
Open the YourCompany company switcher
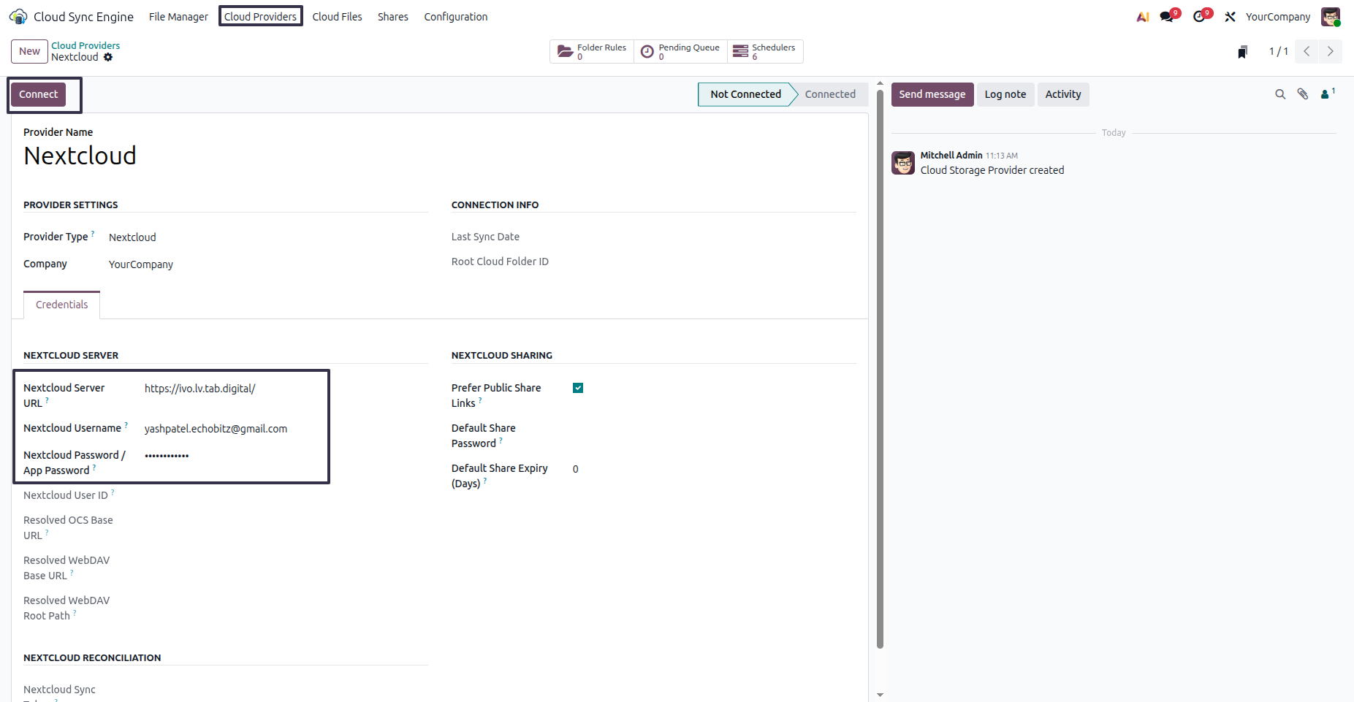(1278, 17)
